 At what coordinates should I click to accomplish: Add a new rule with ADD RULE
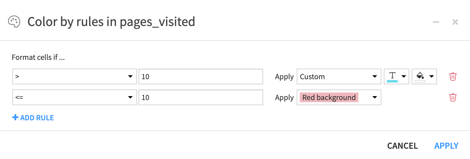coord(33,118)
